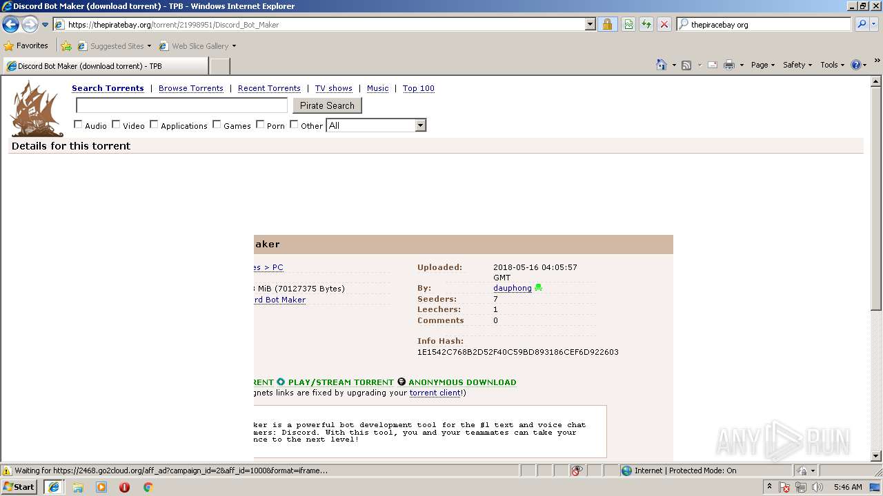Image resolution: width=883 pixels, height=496 pixels.
Task: Open the Print dropdown arrow
Action: point(742,65)
